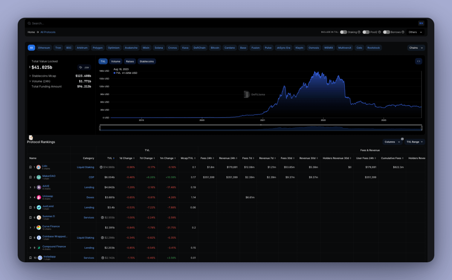Expand the AAVE row
Viewport: 452px width, 280px height.
(x=31, y=187)
